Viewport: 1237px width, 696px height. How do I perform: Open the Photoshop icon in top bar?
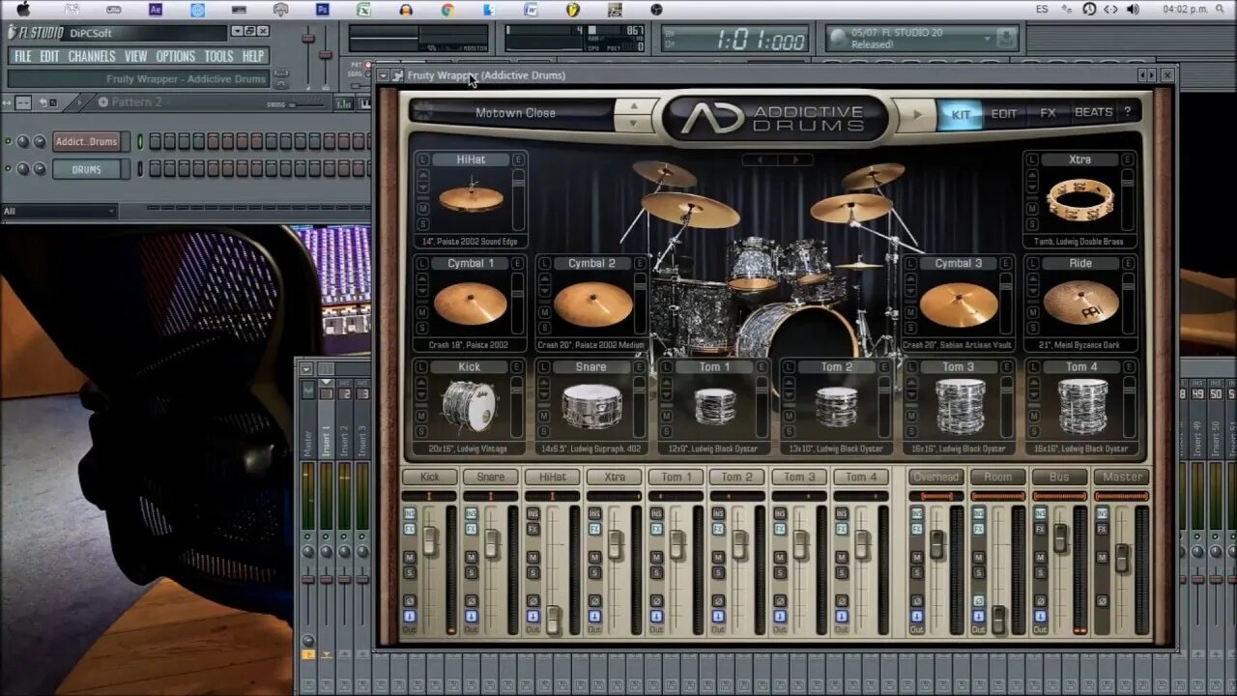click(323, 10)
